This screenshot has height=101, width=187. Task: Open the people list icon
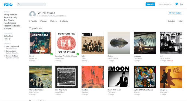181,4
